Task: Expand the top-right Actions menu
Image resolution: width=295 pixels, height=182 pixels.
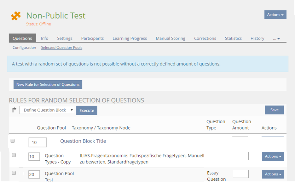Action: tap(275, 15)
